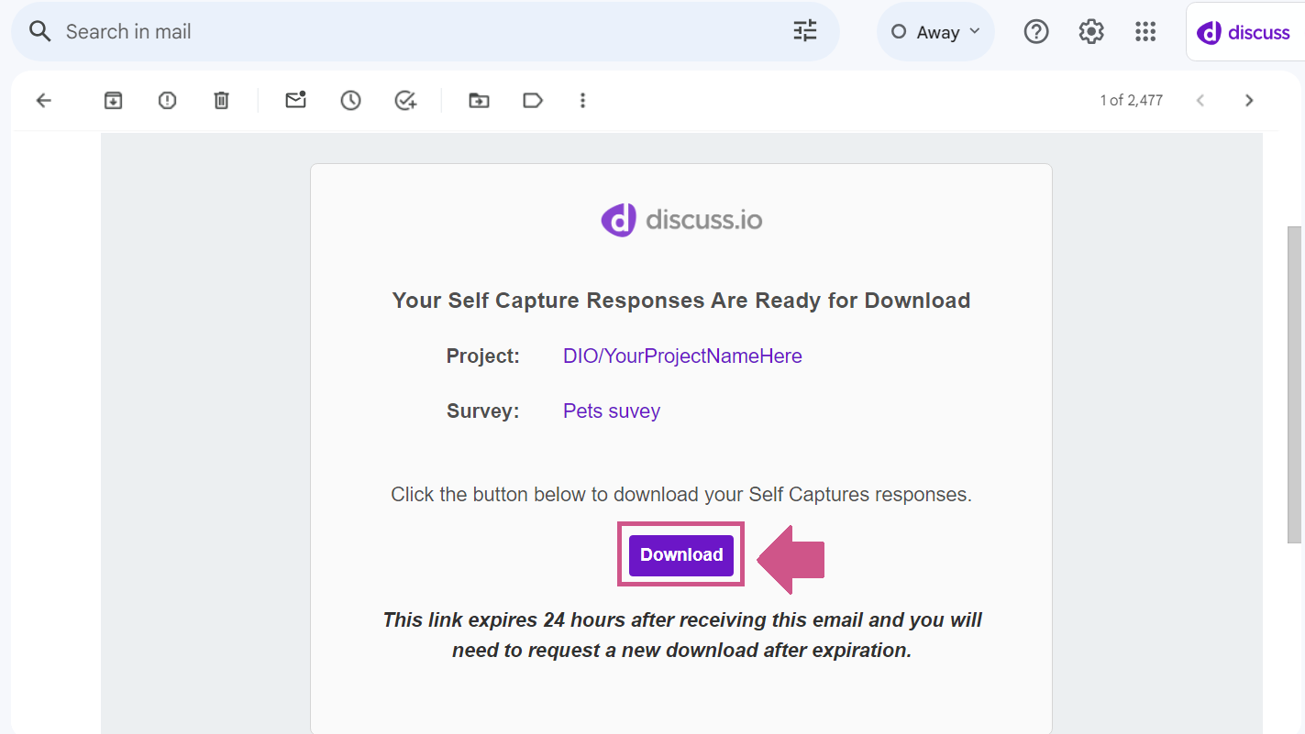The height and width of the screenshot is (734, 1305).
Task: Click the purple Download button
Action: point(681,555)
